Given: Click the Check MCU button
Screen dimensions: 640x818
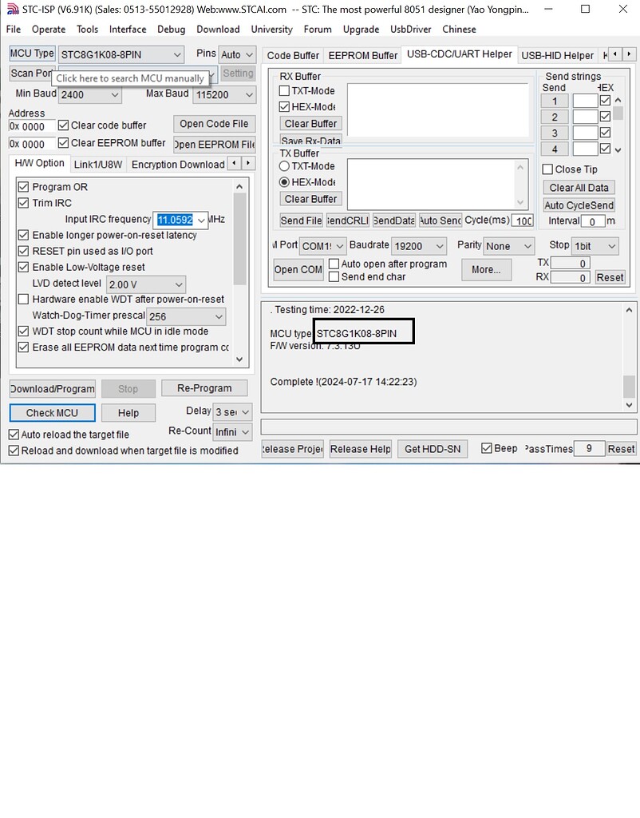Looking at the screenshot, I should click(x=52, y=412).
